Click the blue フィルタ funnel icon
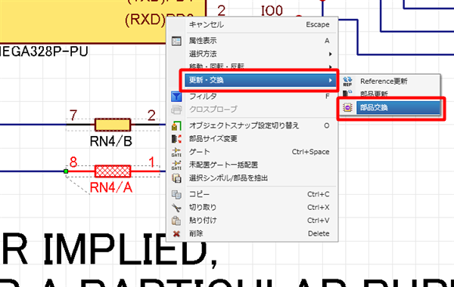This screenshot has width=454, height=287. tap(176, 97)
